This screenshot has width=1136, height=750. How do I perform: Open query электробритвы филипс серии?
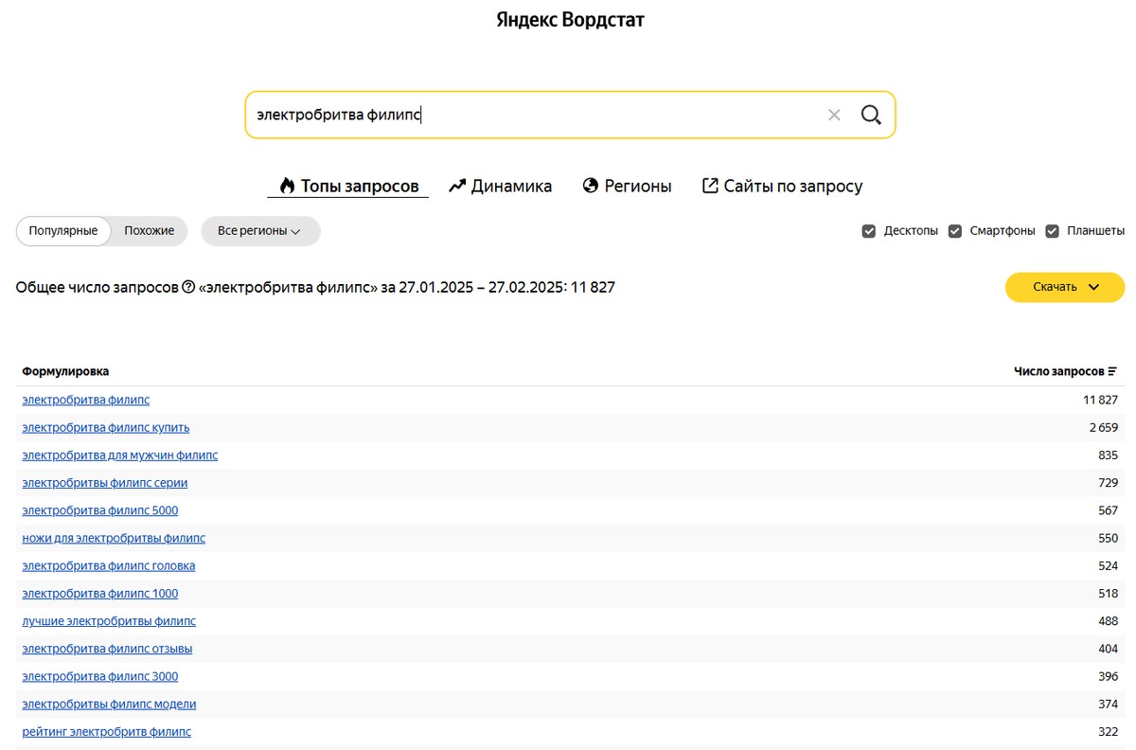pos(105,482)
